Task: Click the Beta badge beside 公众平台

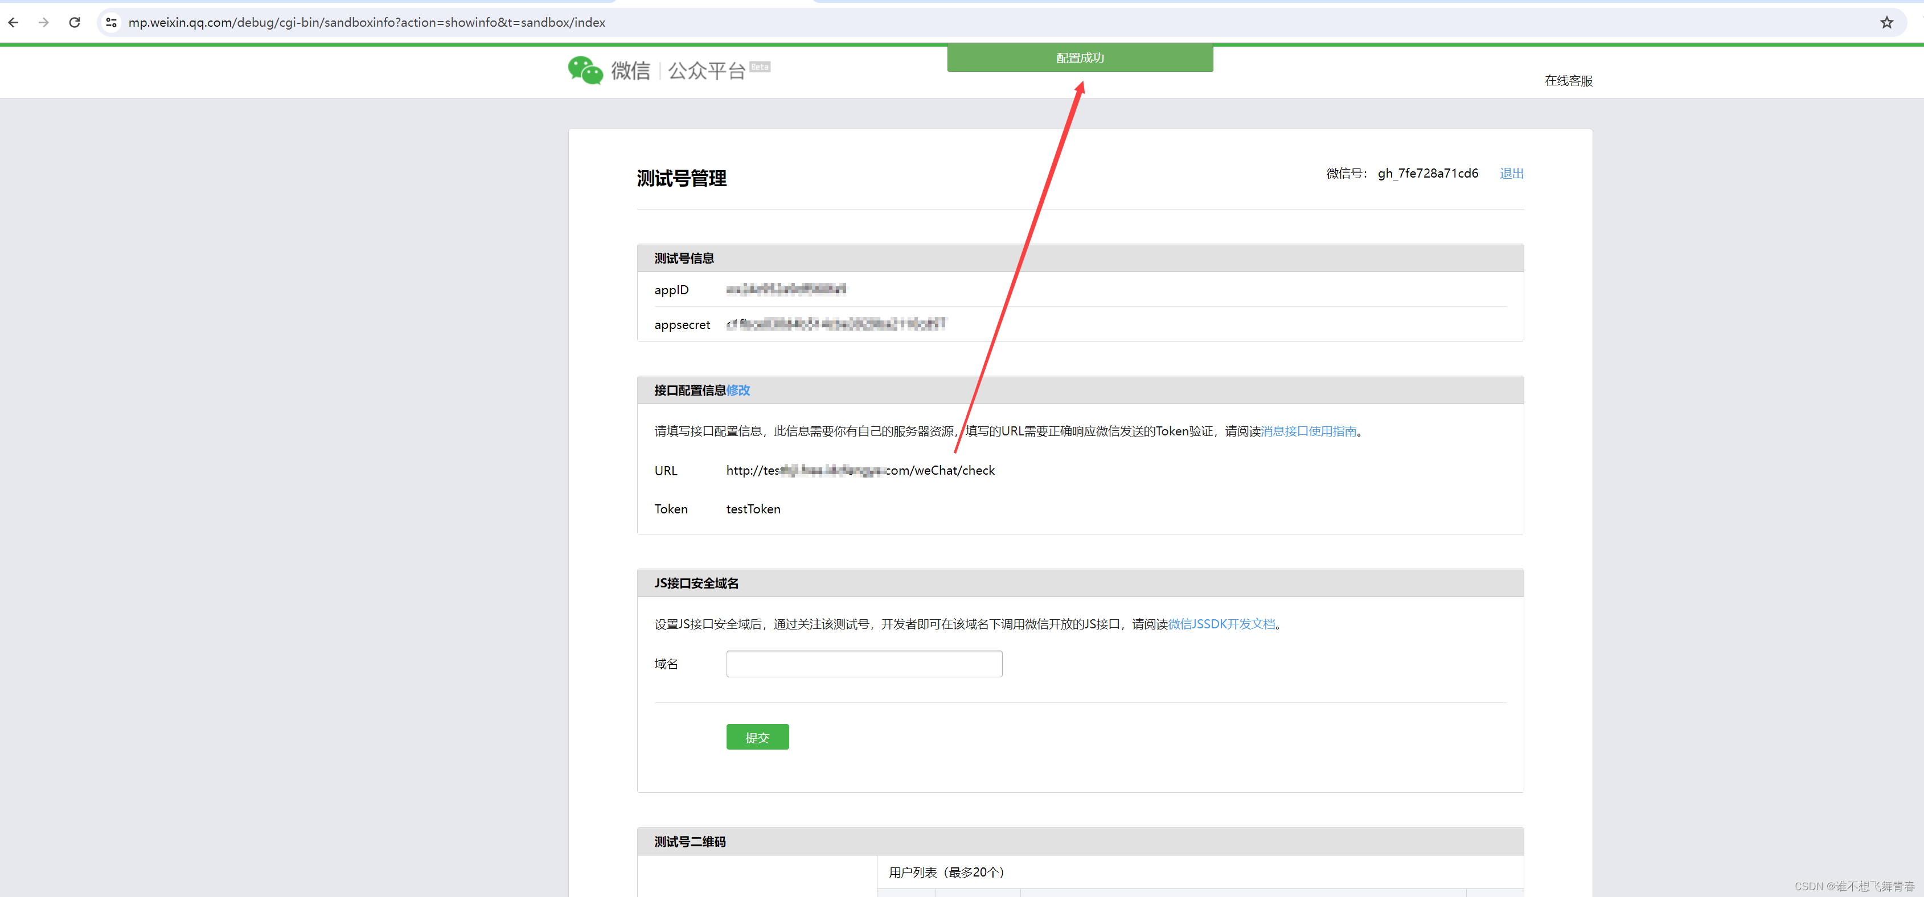Action: 760,67
